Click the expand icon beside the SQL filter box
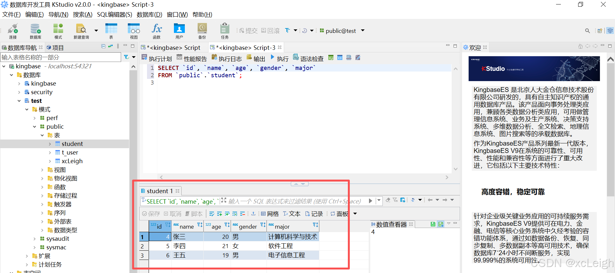This screenshot has height=273, width=615. 224,200
